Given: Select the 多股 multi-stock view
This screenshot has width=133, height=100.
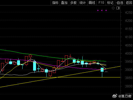Looking at the screenshot, I should click(73, 3).
